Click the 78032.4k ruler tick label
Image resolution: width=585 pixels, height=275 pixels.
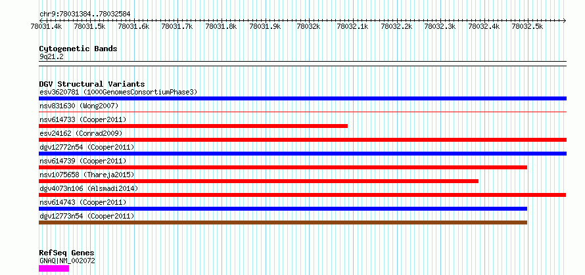tap(484, 26)
